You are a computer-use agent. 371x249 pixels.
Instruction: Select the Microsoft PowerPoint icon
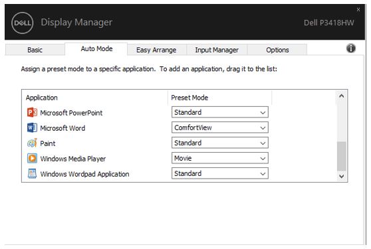tap(32, 112)
